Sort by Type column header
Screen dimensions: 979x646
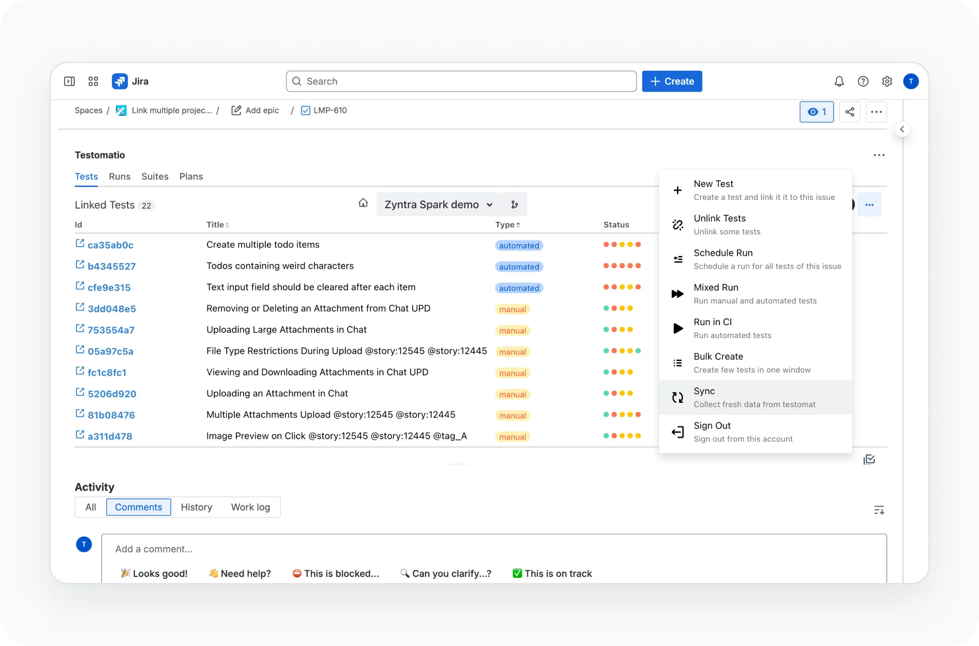(x=507, y=225)
